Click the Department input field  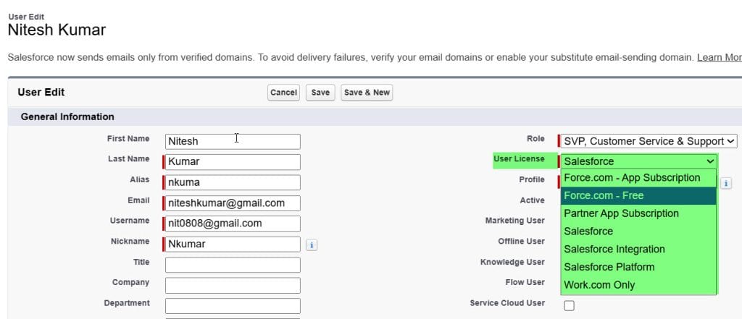pyautogui.click(x=233, y=306)
